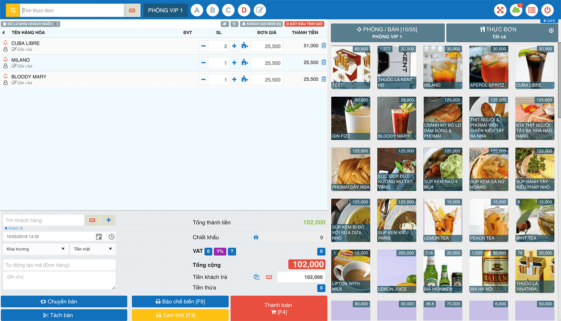Click puzzle add-on icon for MILANO
The width and height of the screenshot is (561, 321).
coord(245,62)
